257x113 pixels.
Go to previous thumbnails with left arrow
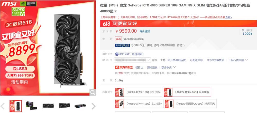[x=3, y=106]
